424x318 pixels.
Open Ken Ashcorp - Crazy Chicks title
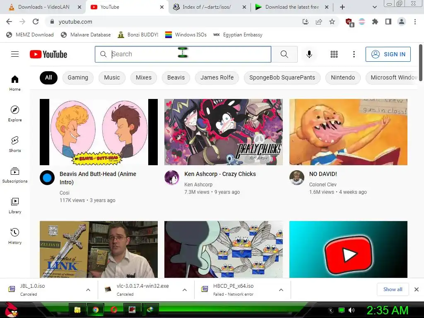(x=220, y=174)
